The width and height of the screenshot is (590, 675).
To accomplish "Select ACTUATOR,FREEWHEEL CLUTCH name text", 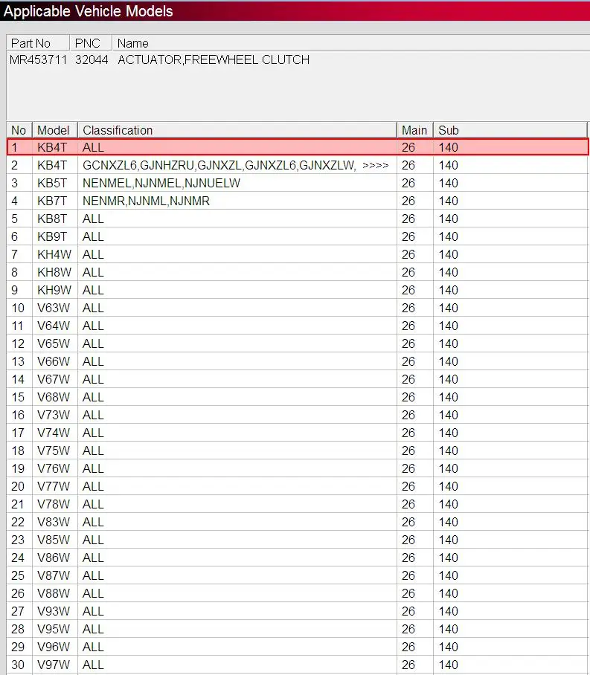I will point(214,59).
